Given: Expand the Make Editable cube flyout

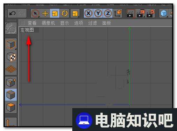Looking at the screenshot, I should pos(11,44).
